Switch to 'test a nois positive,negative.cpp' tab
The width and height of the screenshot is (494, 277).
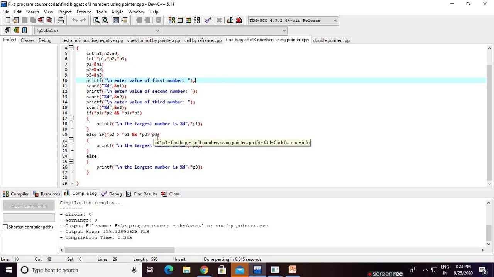click(92, 40)
